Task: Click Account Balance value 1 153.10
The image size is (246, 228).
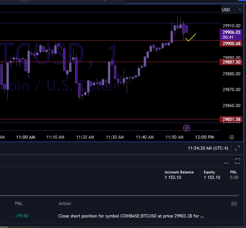Action: click(x=173, y=177)
